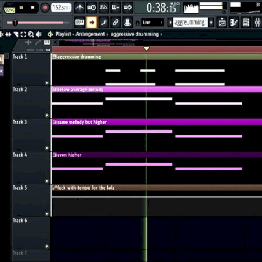
Task: Enable typing keyboard to piano
Action: tap(80, 23)
